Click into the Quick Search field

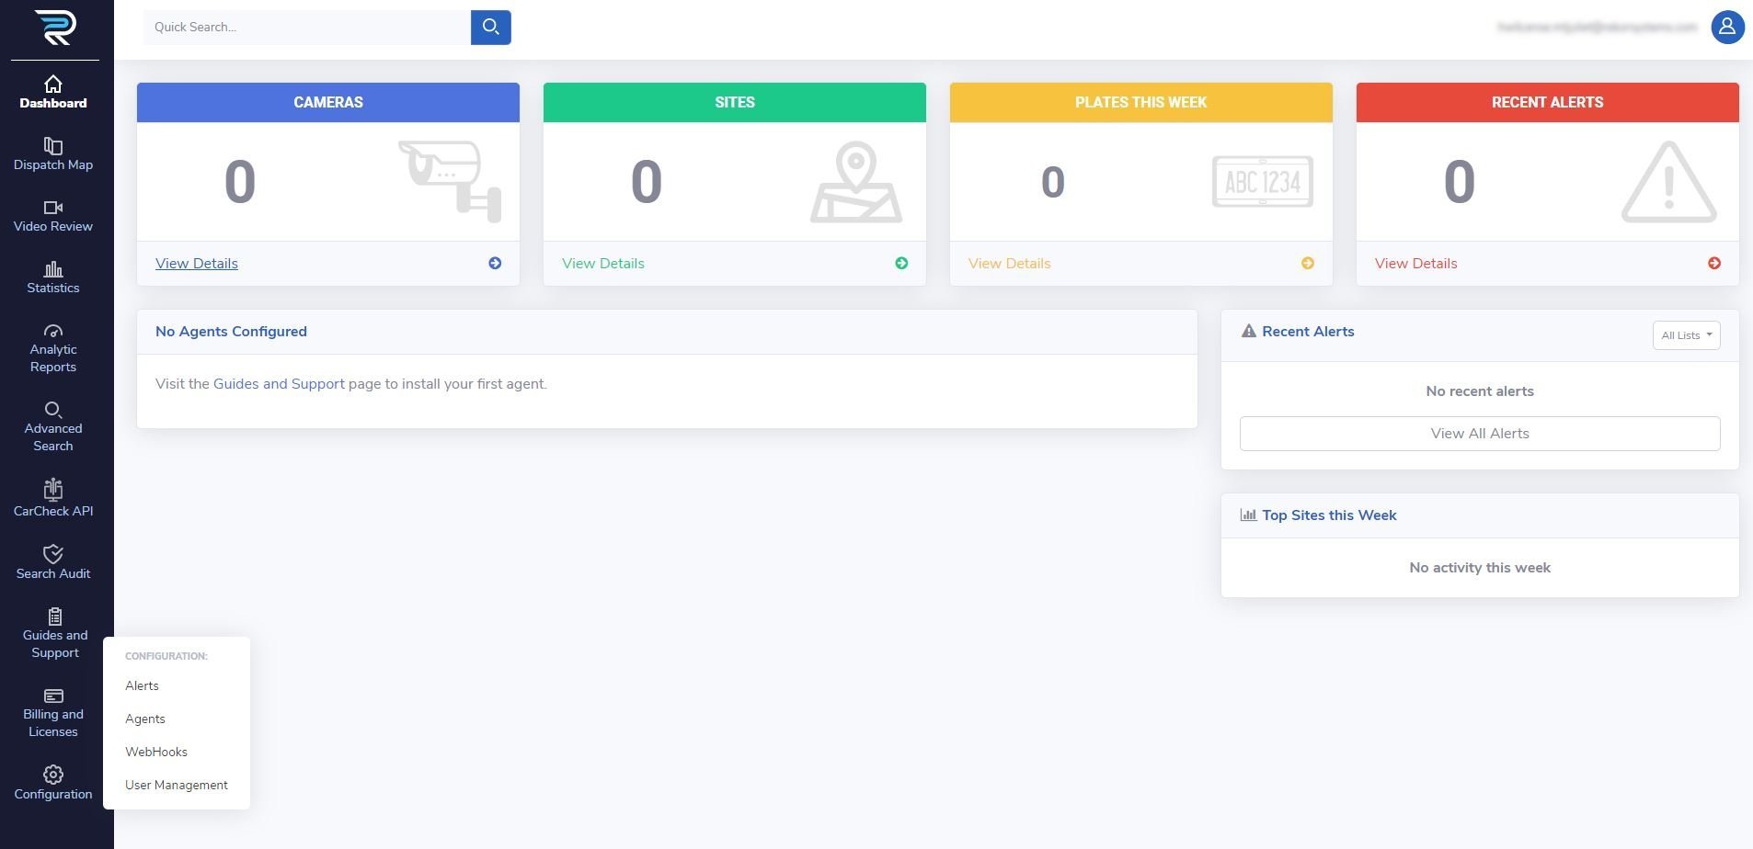306,28
